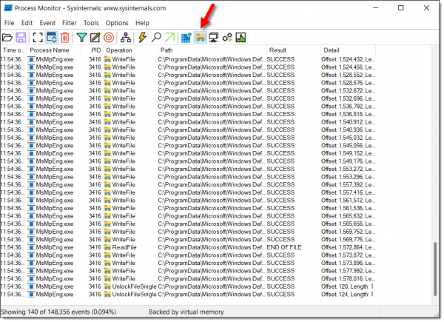Click the Process Name column header
This screenshot has height=322, width=444.
[54, 50]
